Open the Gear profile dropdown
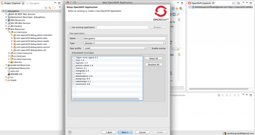Viewport: 255px width, 135px height. pos(115,48)
